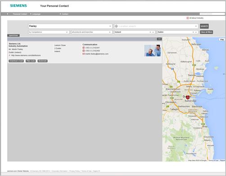Expand the by Competence dropdown
This screenshot has height=176, width=226.
(49, 32)
